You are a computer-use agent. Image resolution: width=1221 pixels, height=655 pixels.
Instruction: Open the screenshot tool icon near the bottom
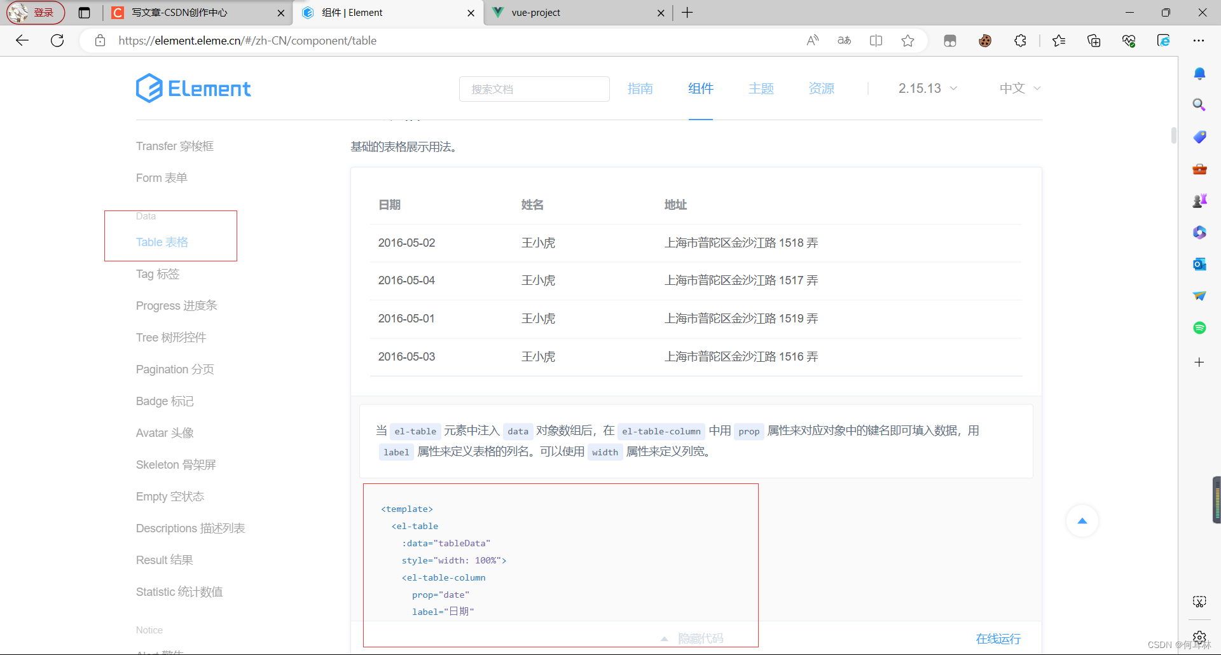(1199, 601)
